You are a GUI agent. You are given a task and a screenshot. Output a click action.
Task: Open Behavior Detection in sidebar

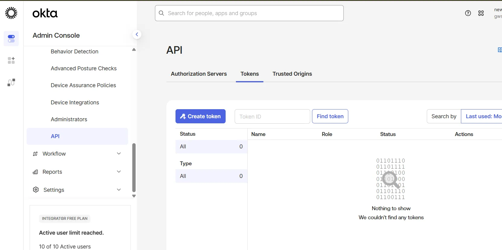(75, 52)
